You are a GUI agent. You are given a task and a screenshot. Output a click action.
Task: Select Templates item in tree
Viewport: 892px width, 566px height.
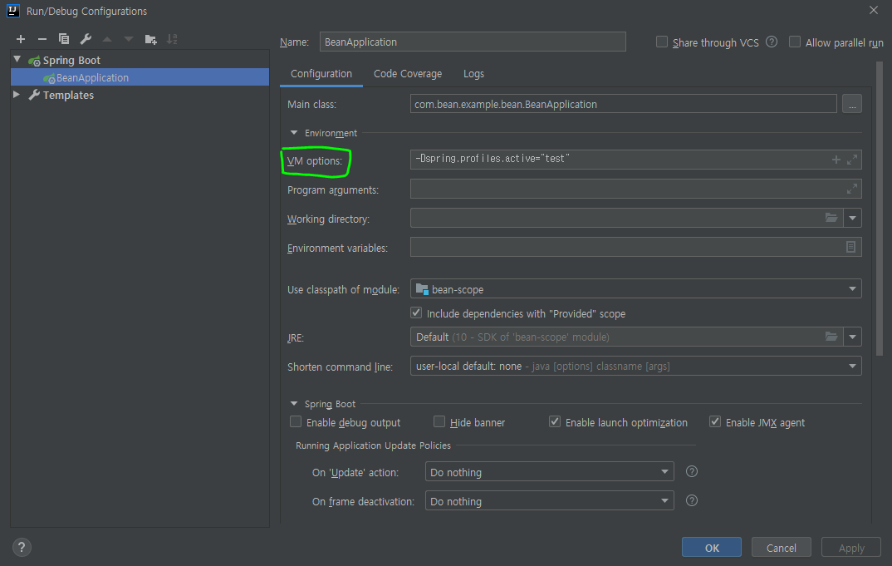[68, 95]
